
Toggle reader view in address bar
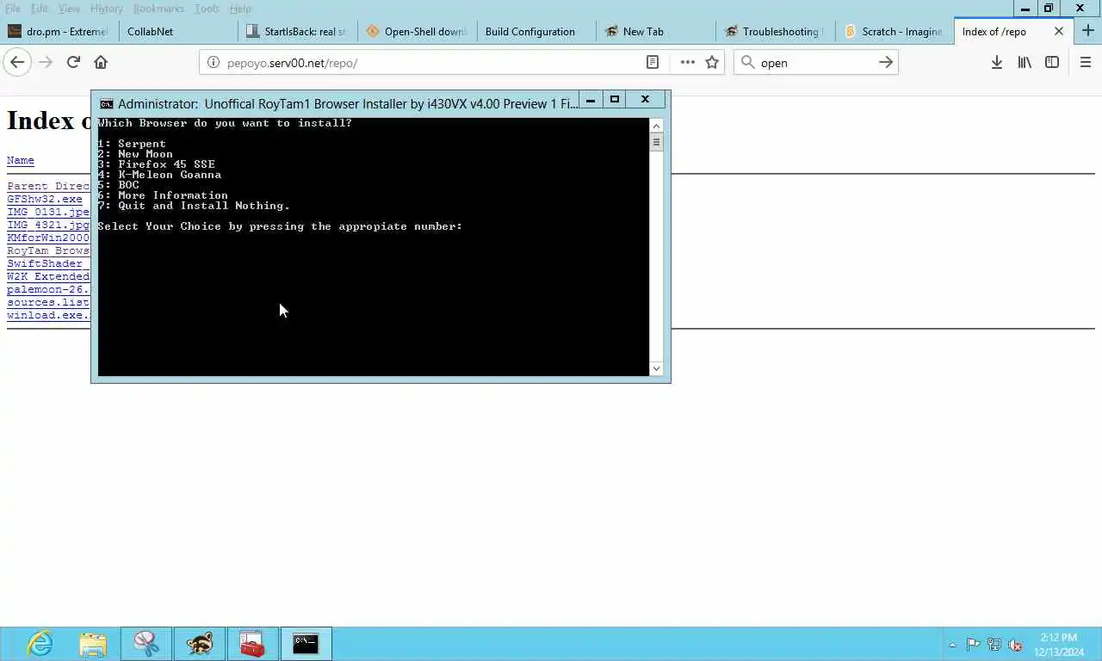click(653, 62)
